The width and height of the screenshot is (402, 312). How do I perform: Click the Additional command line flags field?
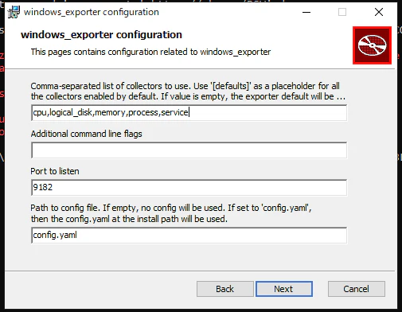tap(189, 150)
